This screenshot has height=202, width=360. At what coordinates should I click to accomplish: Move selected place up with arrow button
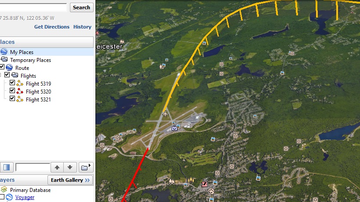[x=57, y=167]
